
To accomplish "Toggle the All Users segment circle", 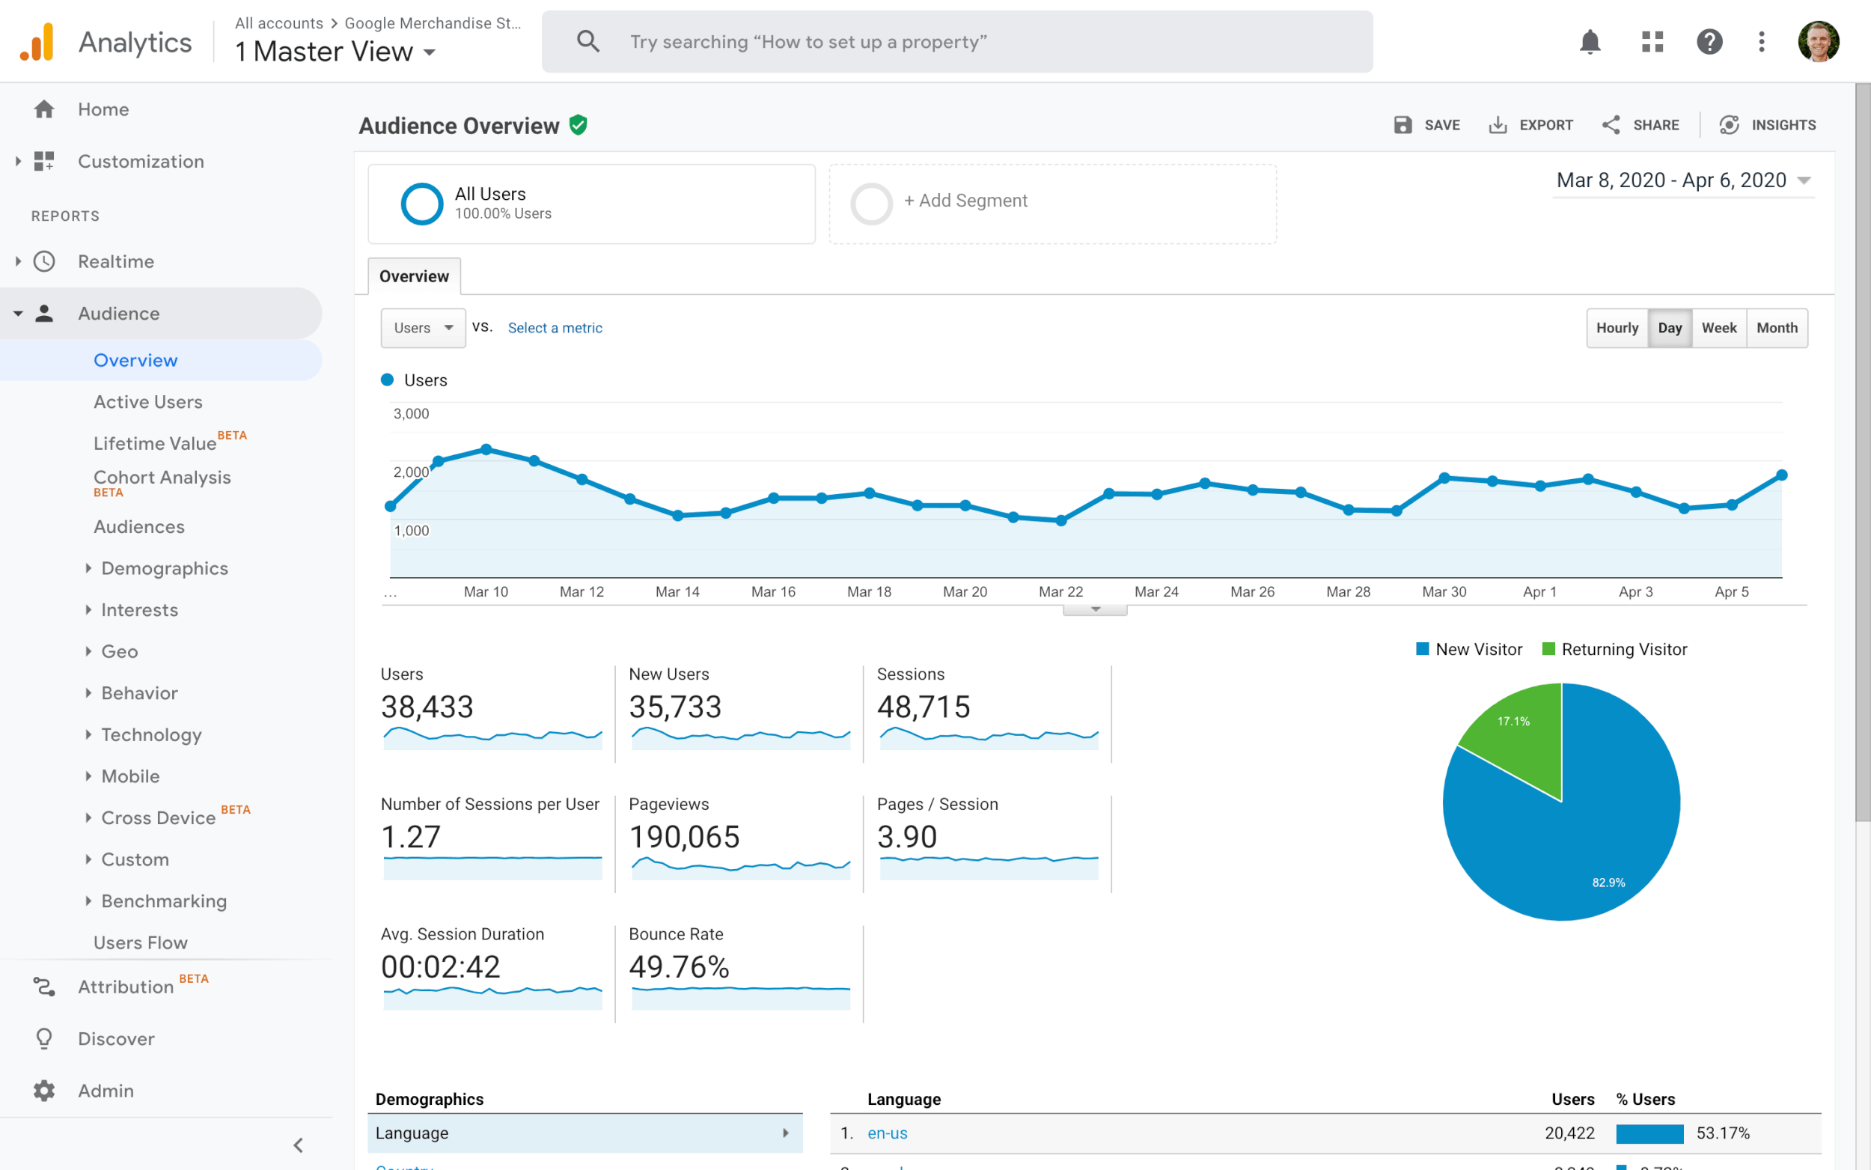I will tap(422, 204).
